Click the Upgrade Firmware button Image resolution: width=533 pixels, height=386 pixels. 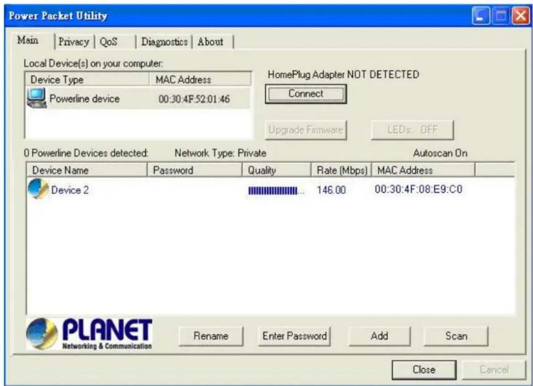tap(306, 130)
